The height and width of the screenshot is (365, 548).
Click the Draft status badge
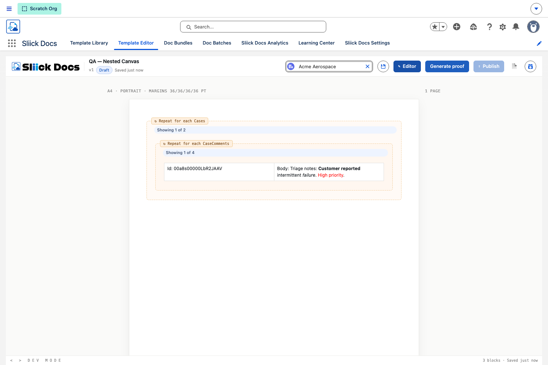tap(104, 70)
